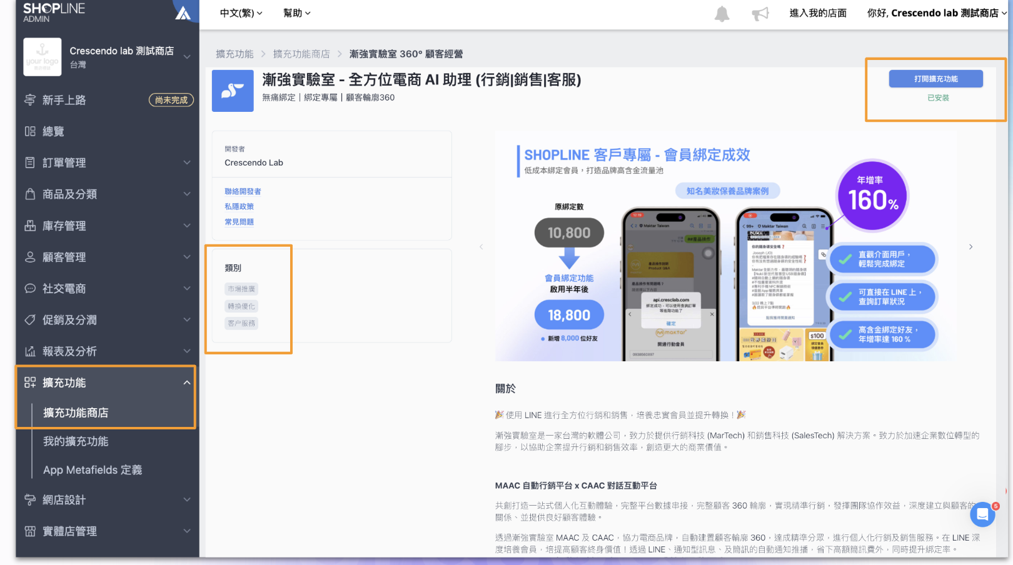Open the 聯絡開發者 link

coord(243,191)
